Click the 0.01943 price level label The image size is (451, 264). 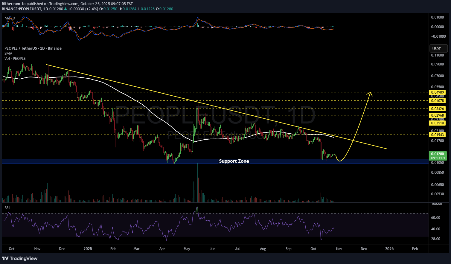pyautogui.click(x=437, y=135)
